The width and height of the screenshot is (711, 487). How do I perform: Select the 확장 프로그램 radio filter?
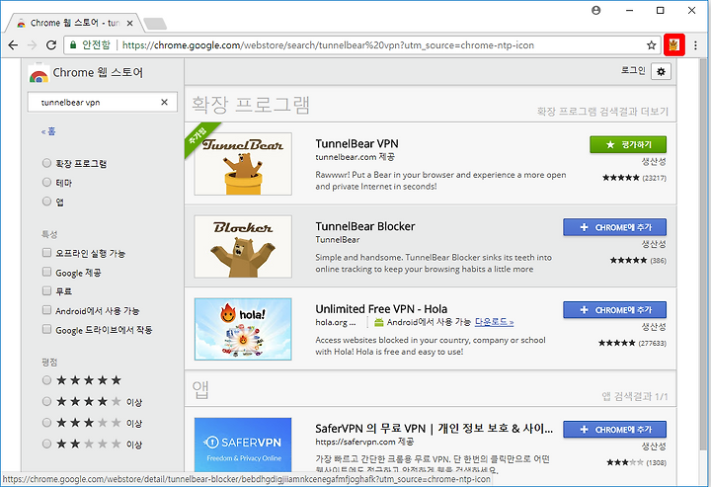coord(46,163)
